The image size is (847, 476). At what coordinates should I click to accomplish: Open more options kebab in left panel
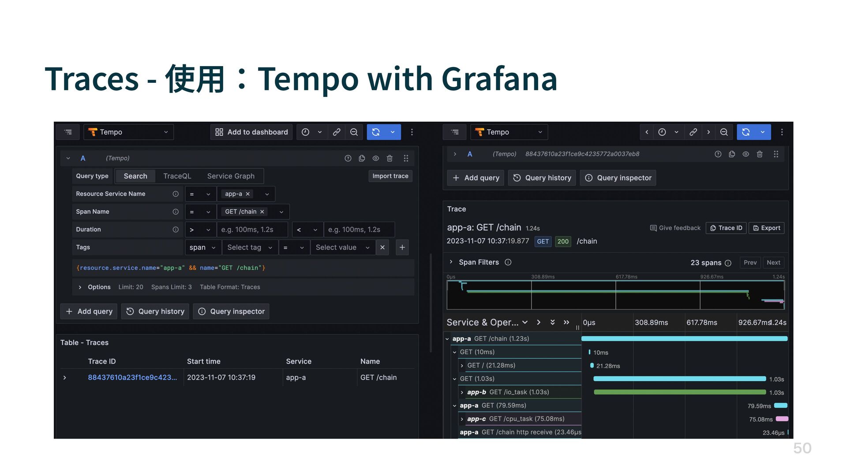pos(412,132)
